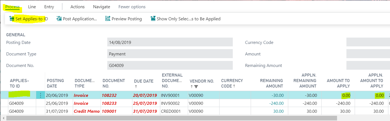The image size is (390, 121).
Task: Sort by the Due Date column header
Action: (143, 81)
